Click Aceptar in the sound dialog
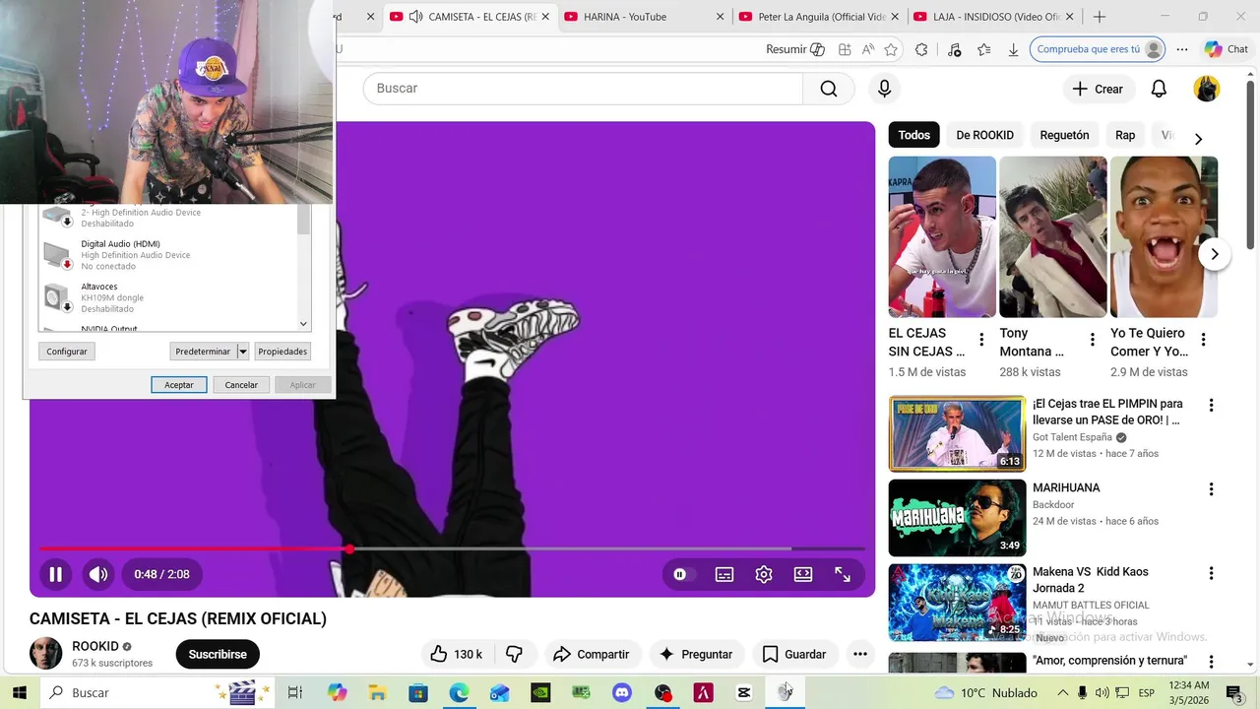 179,385
